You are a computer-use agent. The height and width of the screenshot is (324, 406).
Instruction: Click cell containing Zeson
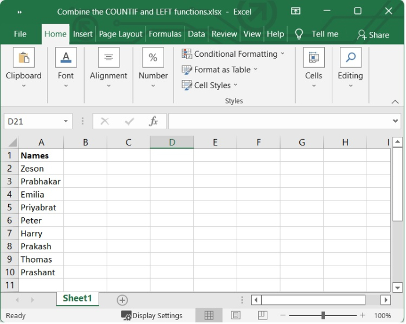[41, 169]
